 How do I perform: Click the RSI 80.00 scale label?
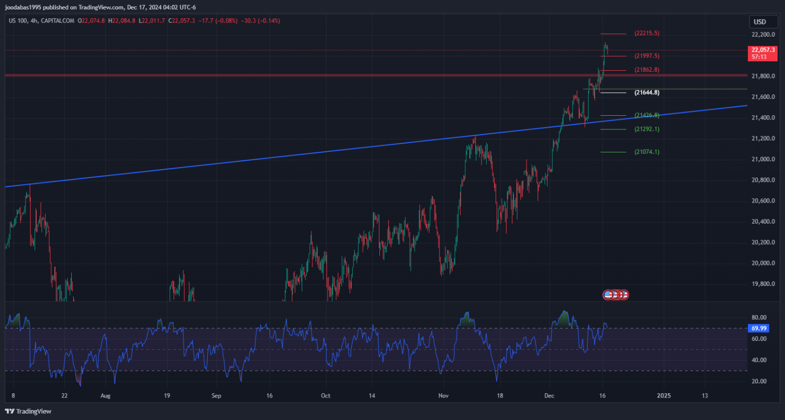pyautogui.click(x=759, y=317)
